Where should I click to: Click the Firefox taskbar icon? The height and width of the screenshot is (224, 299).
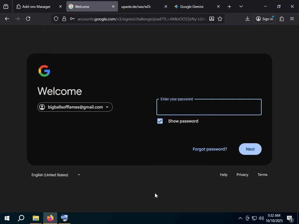pyautogui.click(x=50, y=218)
